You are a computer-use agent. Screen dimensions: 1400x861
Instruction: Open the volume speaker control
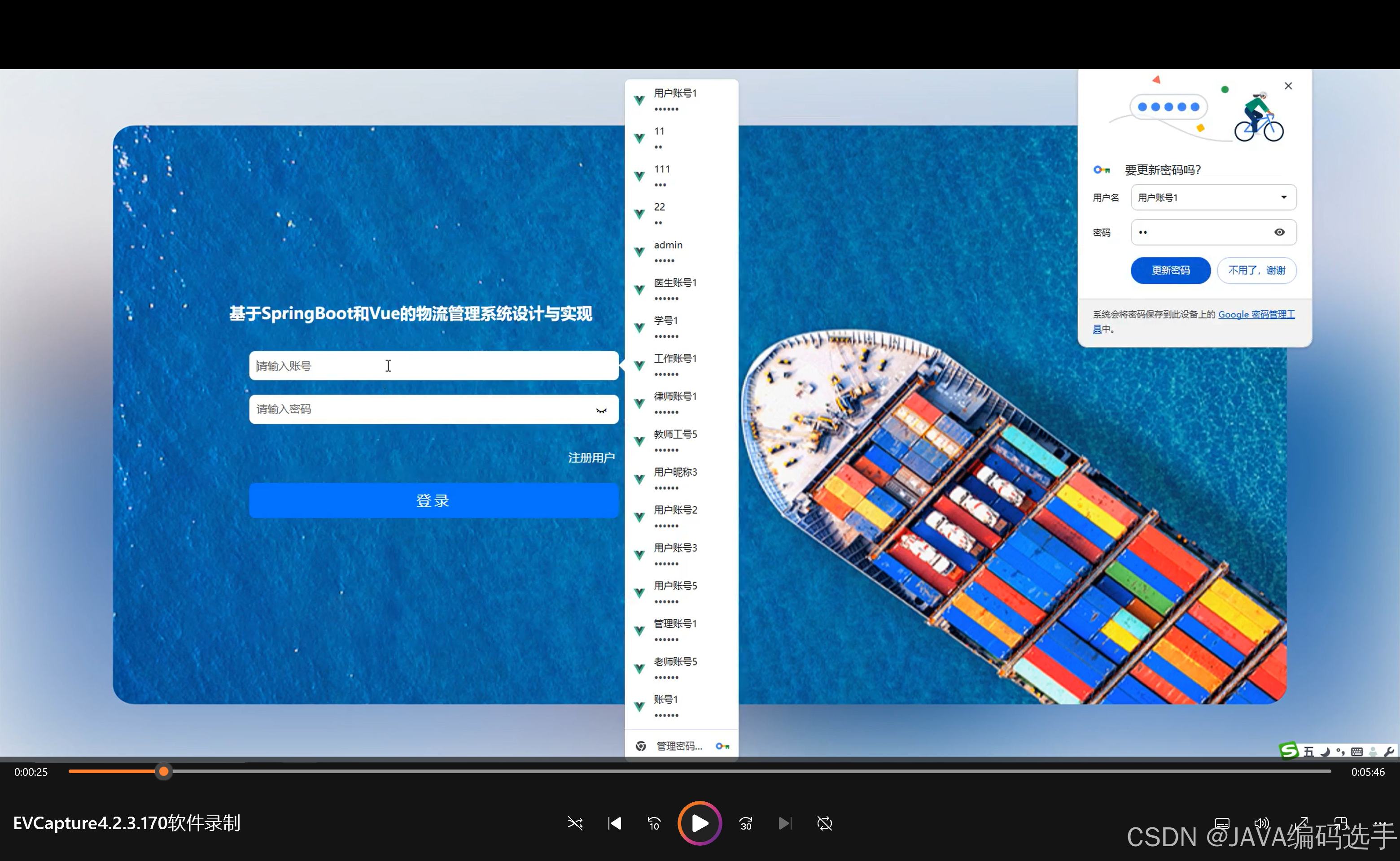tap(1261, 823)
